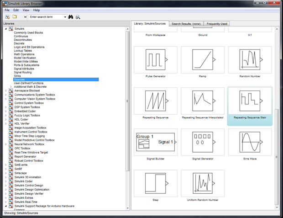This screenshot has width=283, height=218.
Task: Select the Pulse Generator block
Action: coord(155,60)
